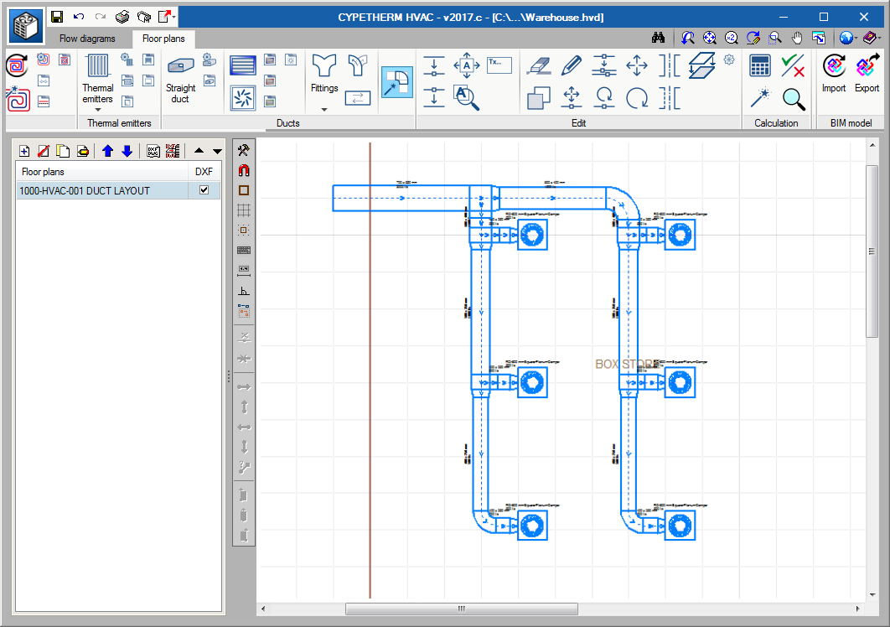The width and height of the screenshot is (890, 627).
Task: Select the rotate tool in Edit group
Action: pyautogui.click(x=637, y=98)
